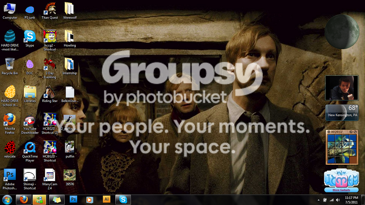Launch HCBG2D - Shortcut (2)
The image size is (365, 205).
[50, 124]
